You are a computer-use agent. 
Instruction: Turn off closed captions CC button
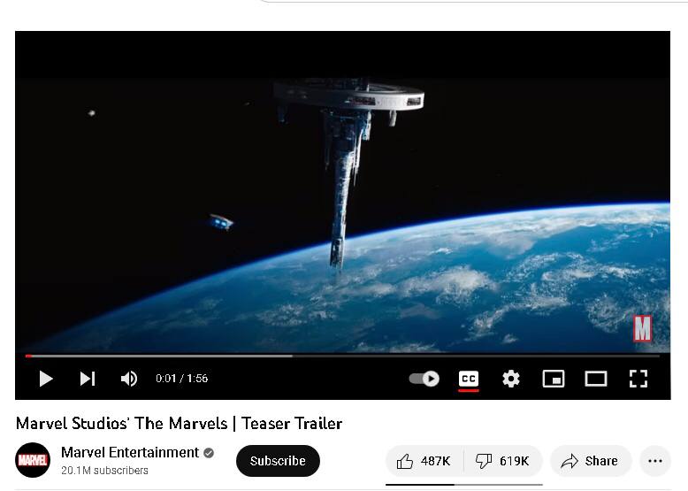(x=468, y=380)
